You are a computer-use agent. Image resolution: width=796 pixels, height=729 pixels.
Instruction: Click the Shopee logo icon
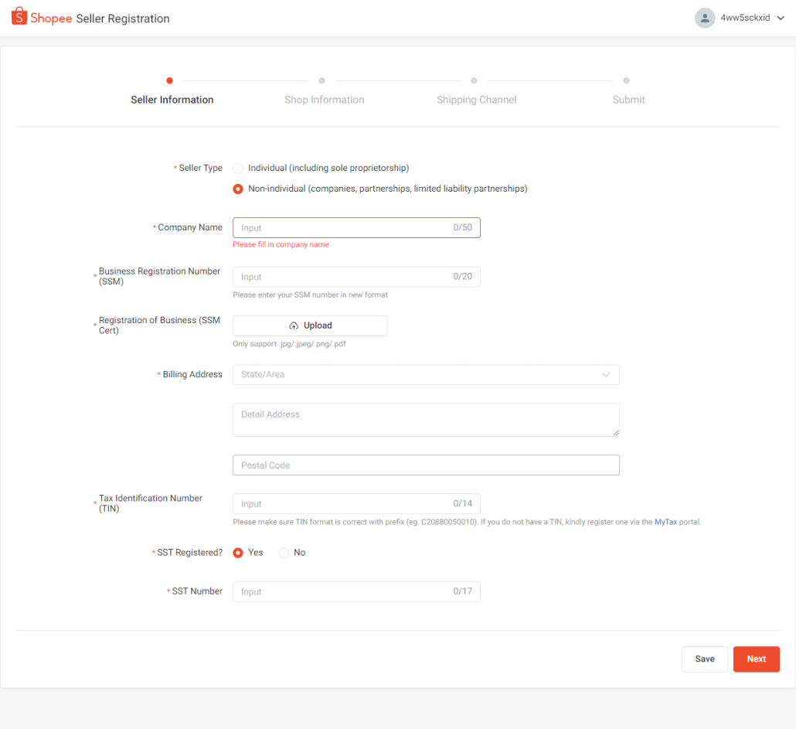click(x=19, y=17)
